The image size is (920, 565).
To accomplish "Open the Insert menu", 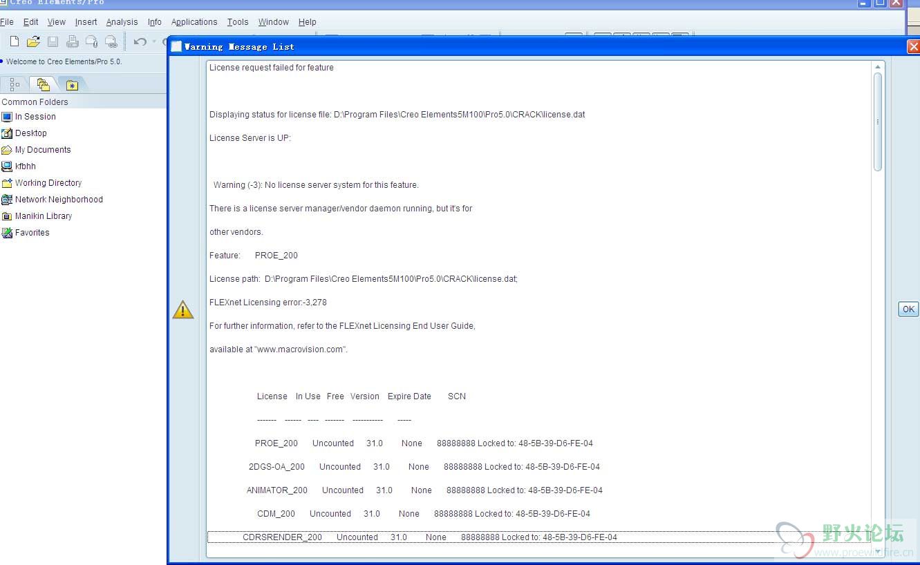I will [x=86, y=22].
